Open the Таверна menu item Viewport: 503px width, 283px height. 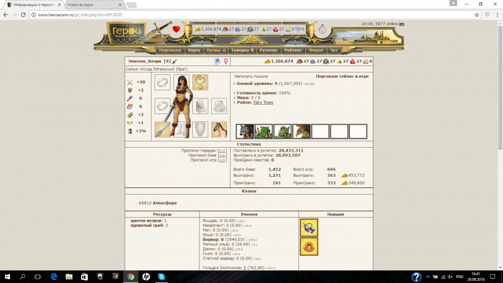click(243, 50)
